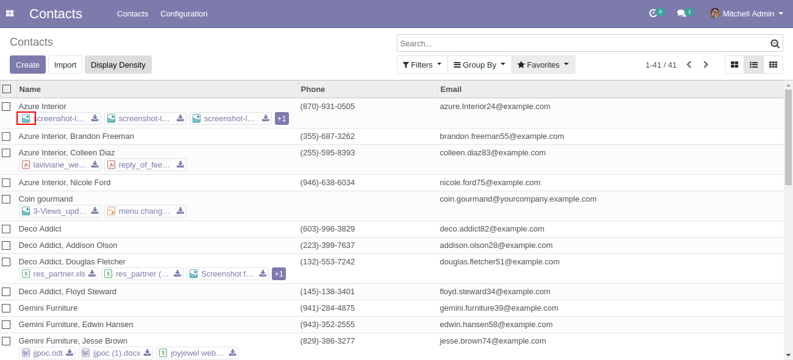Tick the select-all checkbox in header
Image resolution: width=793 pixels, height=360 pixels.
coord(7,89)
